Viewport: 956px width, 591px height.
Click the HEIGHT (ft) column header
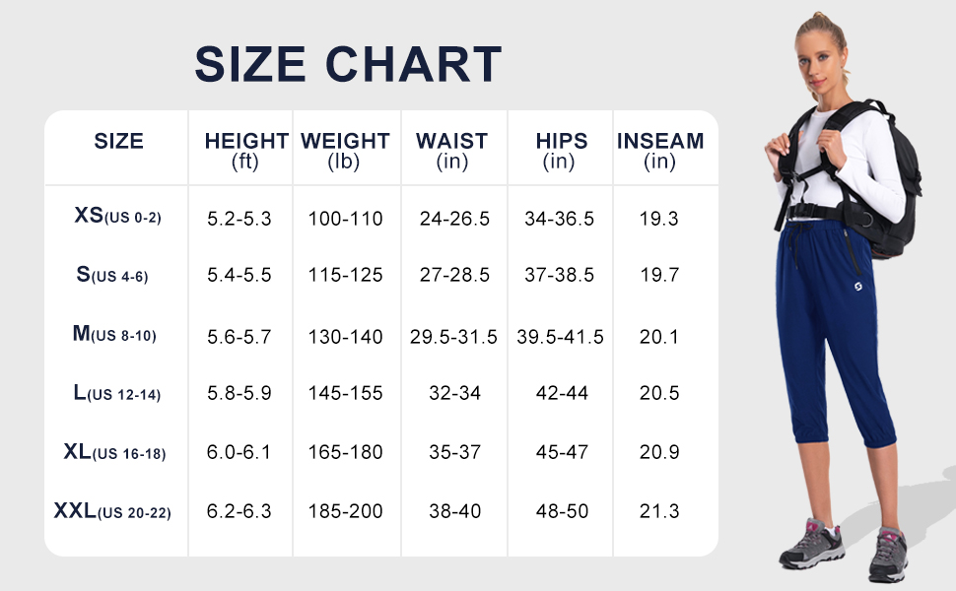(x=245, y=151)
